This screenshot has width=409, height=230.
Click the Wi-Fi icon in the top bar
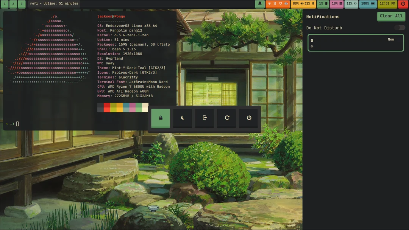click(x=270, y=4)
